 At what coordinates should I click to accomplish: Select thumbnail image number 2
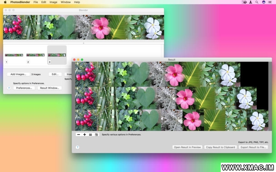[36, 55]
